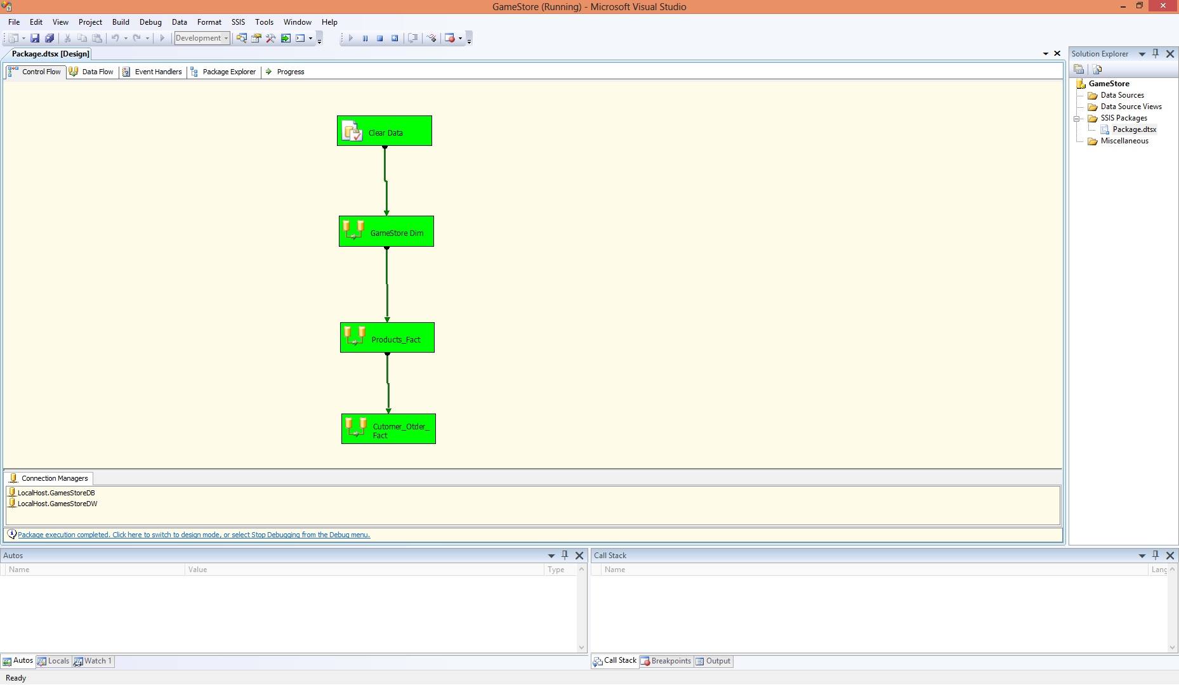Select the GameStore Dim data flow icon
This screenshot has height=685, width=1179.
pyautogui.click(x=353, y=230)
